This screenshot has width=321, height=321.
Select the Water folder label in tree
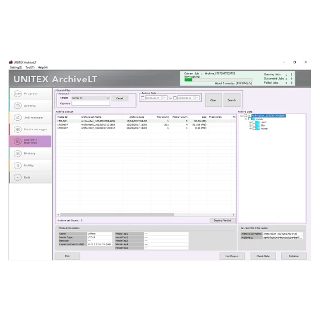[x=264, y=128]
